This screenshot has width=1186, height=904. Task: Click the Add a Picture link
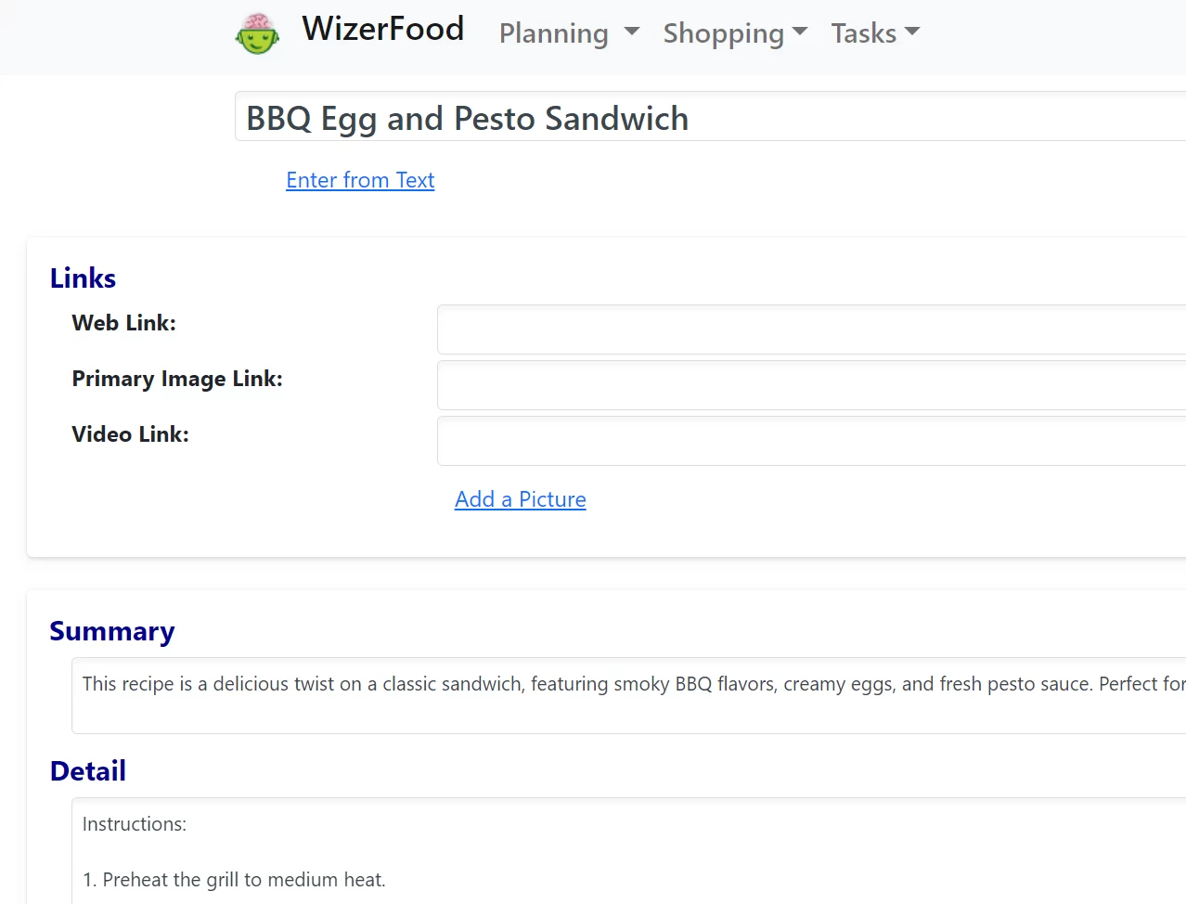point(521,499)
